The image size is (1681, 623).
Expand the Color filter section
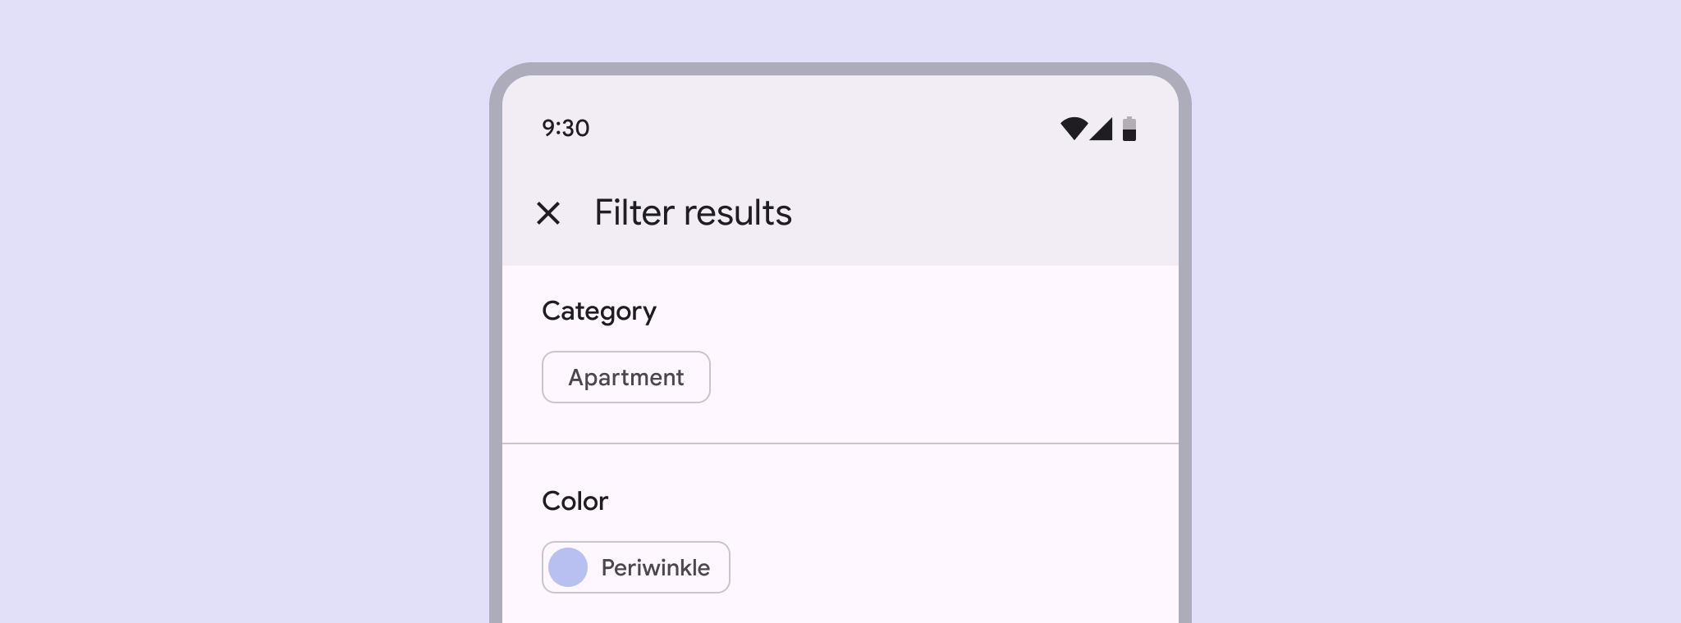pos(575,501)
